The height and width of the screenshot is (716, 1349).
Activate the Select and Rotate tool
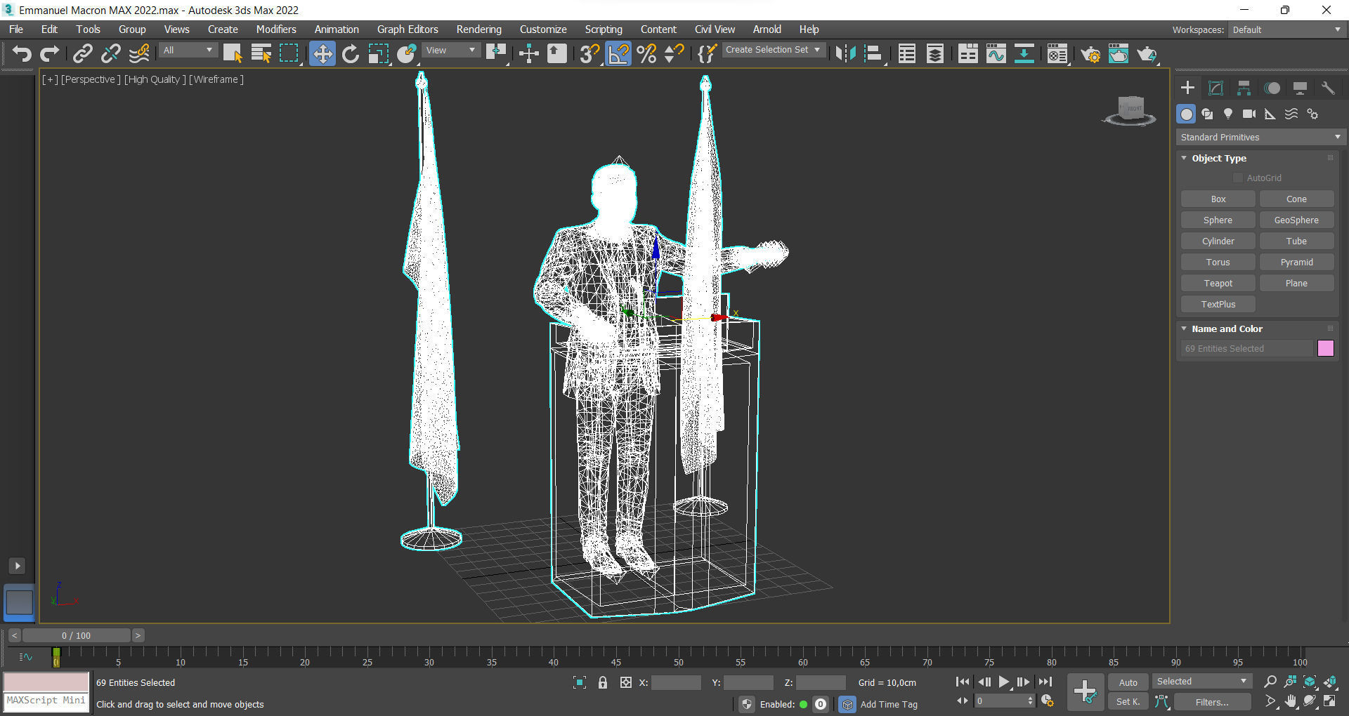[x=350, y=53]
